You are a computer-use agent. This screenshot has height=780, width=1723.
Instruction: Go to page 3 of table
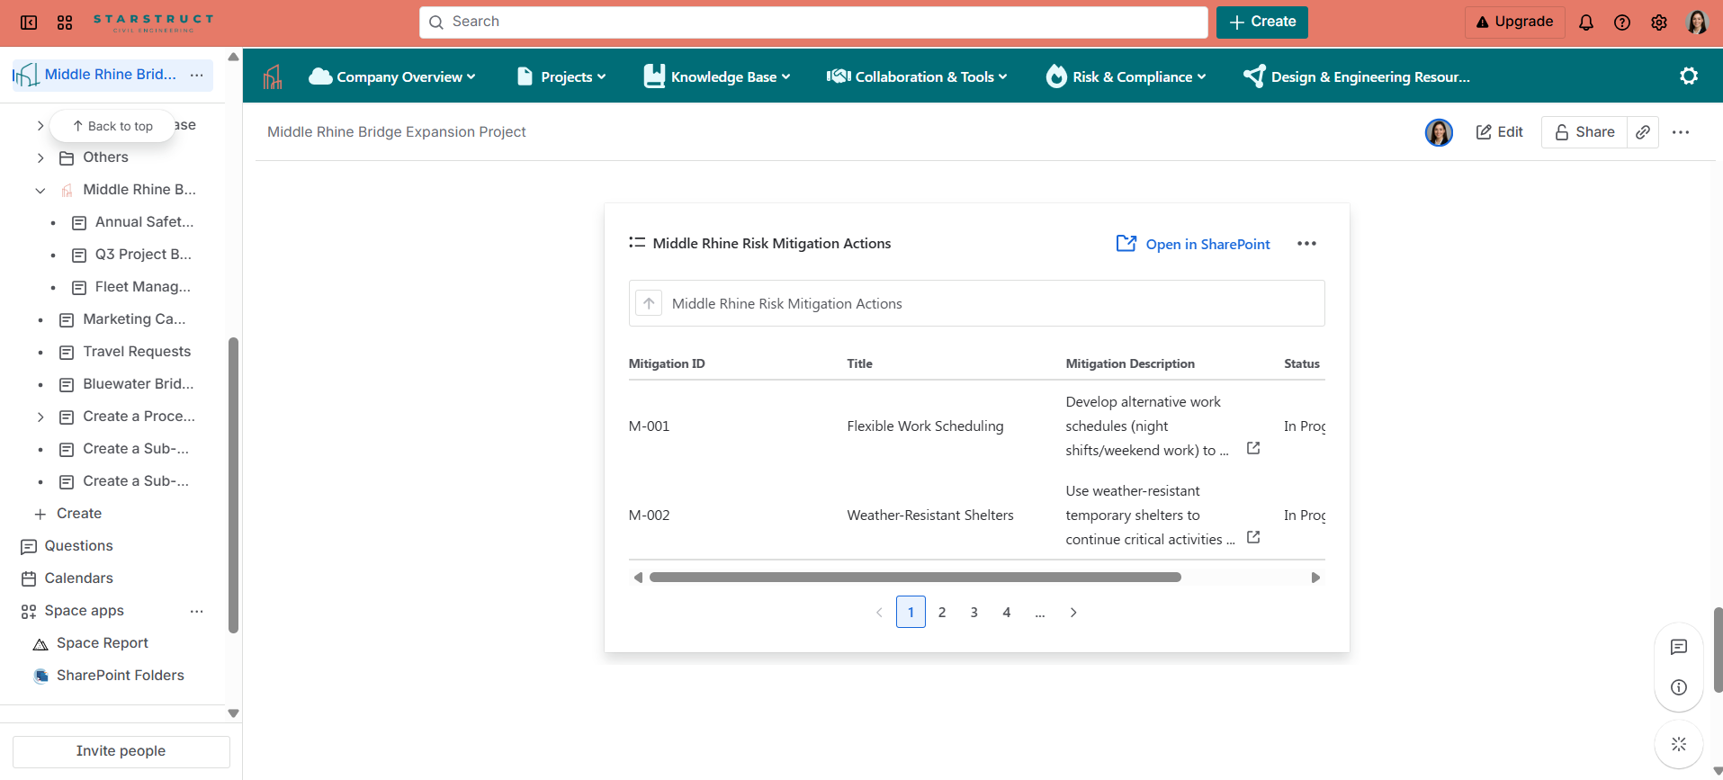(974, 613)
